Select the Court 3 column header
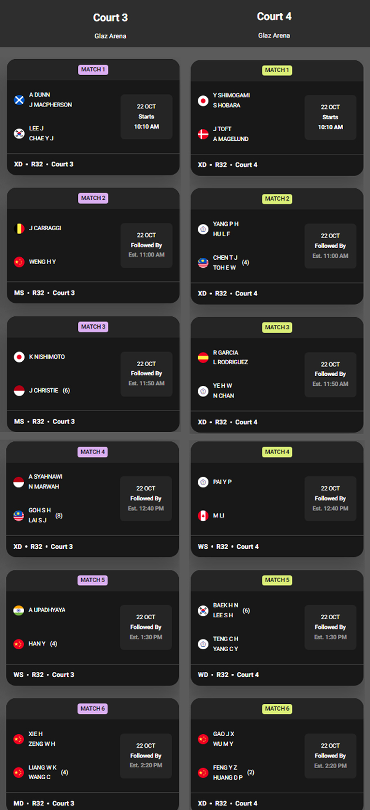370x810 pixels. 110,18
